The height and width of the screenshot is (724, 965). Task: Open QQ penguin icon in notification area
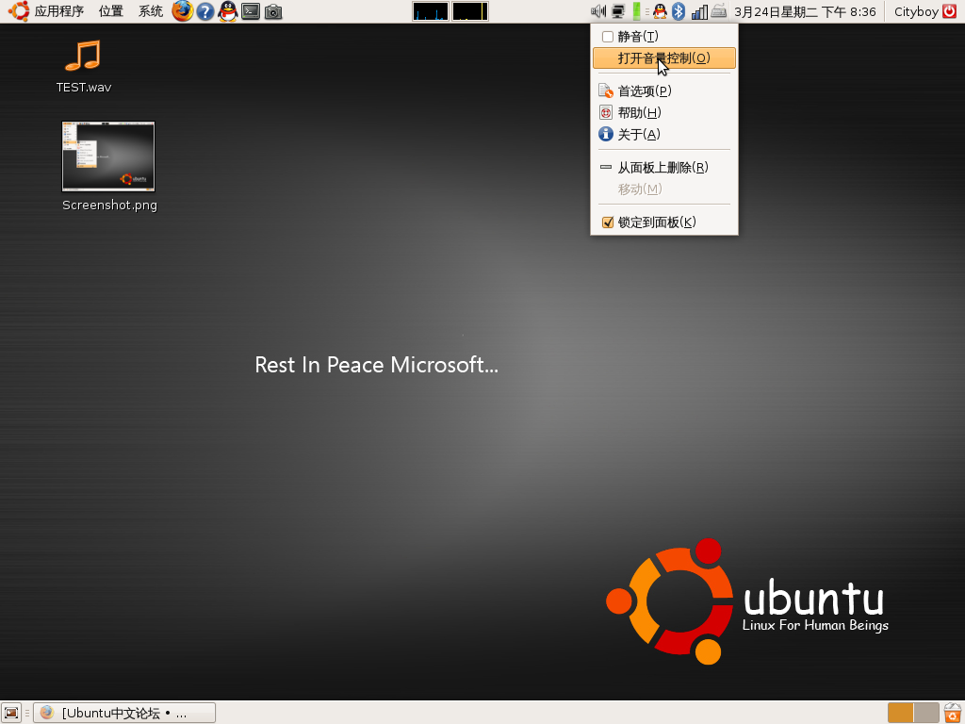coord(660,11)
